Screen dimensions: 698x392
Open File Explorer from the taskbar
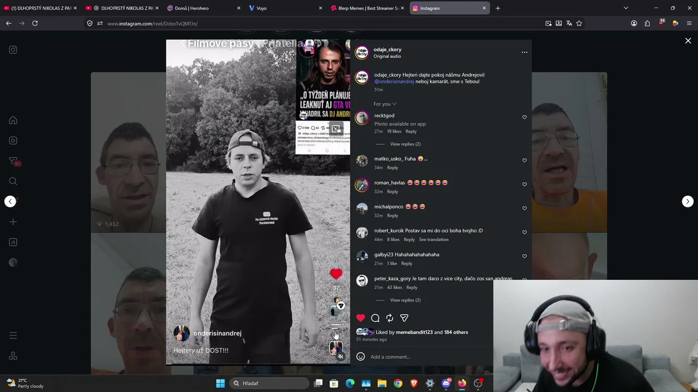point(382,383)
